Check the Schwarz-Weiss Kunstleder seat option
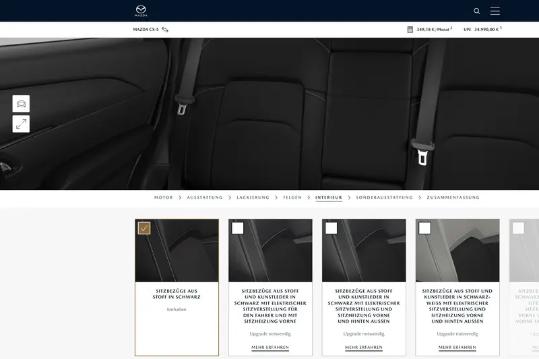The height and width of the screenshot is (359, 539). coord(424,228)
